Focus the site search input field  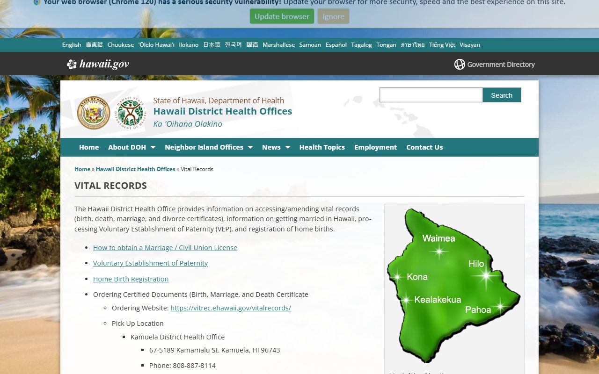click(431, 95)
